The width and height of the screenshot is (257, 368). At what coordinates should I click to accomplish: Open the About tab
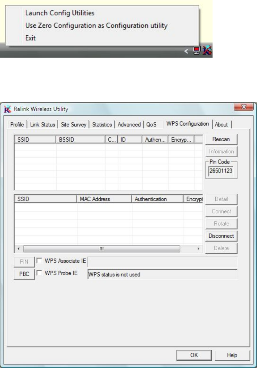point(221,124)
